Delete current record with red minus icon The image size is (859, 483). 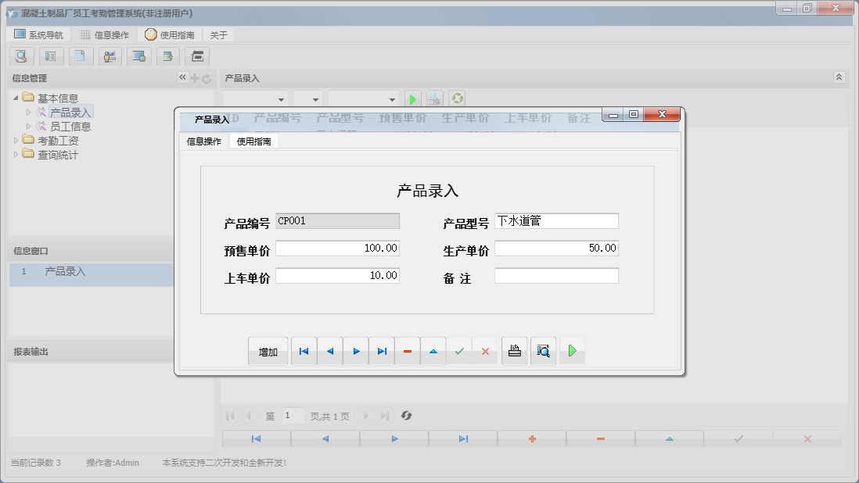click(x=407, y=351)
